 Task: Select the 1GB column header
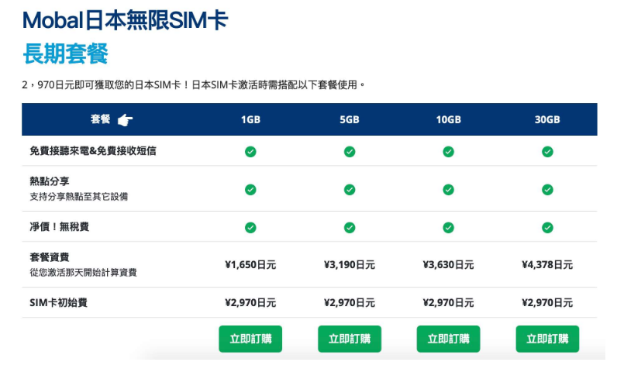coord(250,120)
